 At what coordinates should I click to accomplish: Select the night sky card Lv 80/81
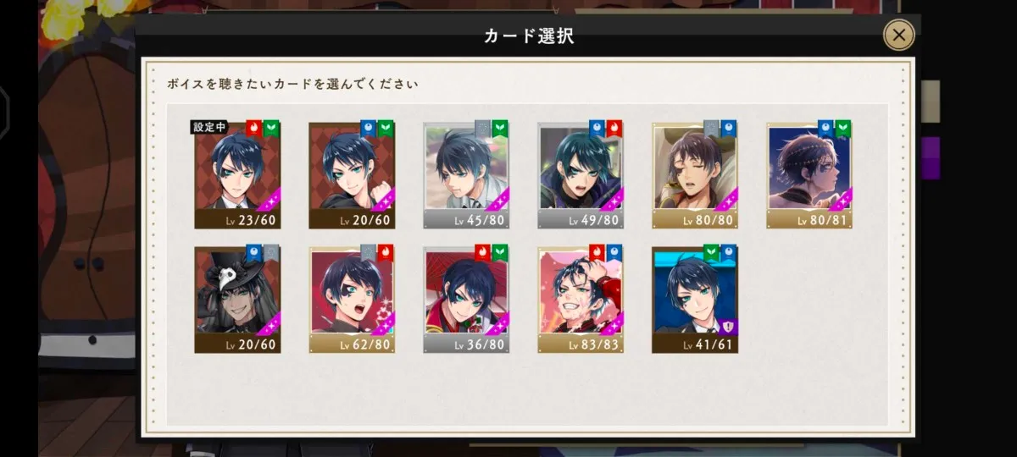(x=809, y=175)
